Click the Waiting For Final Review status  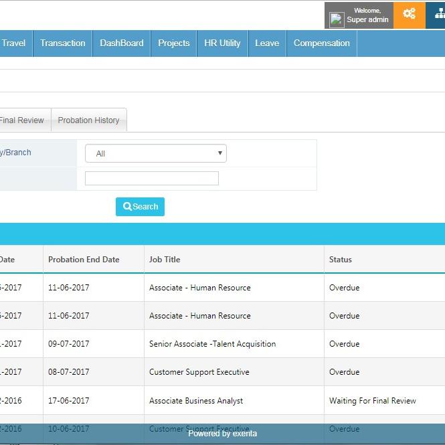(x=373, y=401)
